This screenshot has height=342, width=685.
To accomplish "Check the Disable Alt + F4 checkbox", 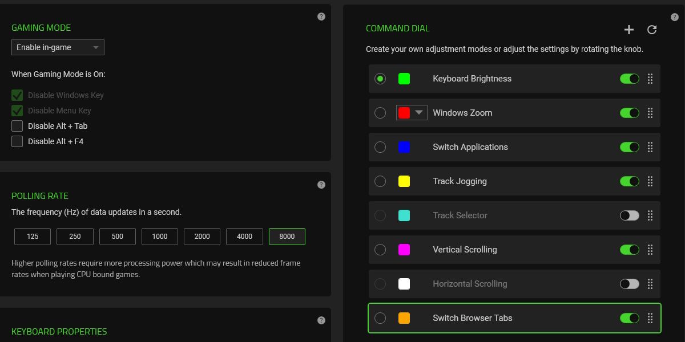I will [x=17, y=141].
